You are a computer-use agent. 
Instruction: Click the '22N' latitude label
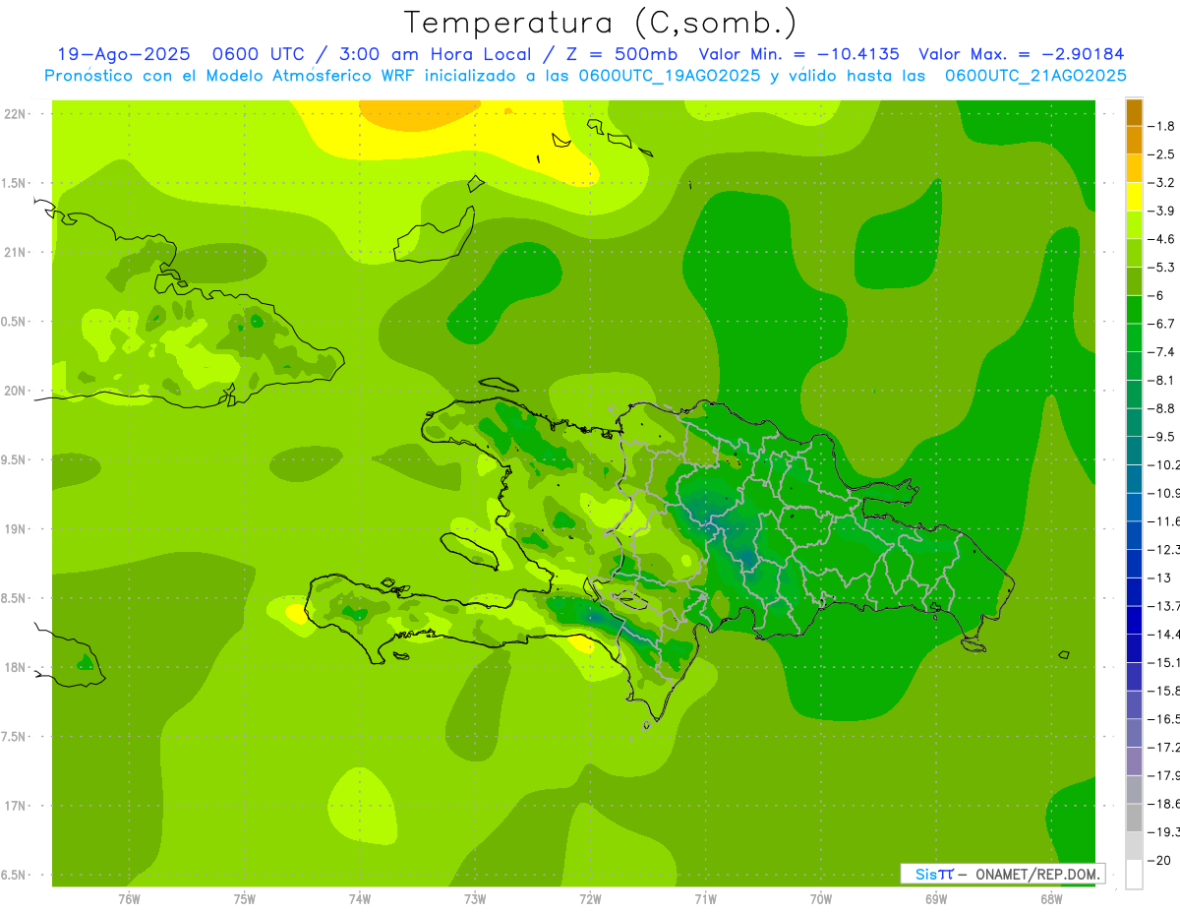click(15, 114)
